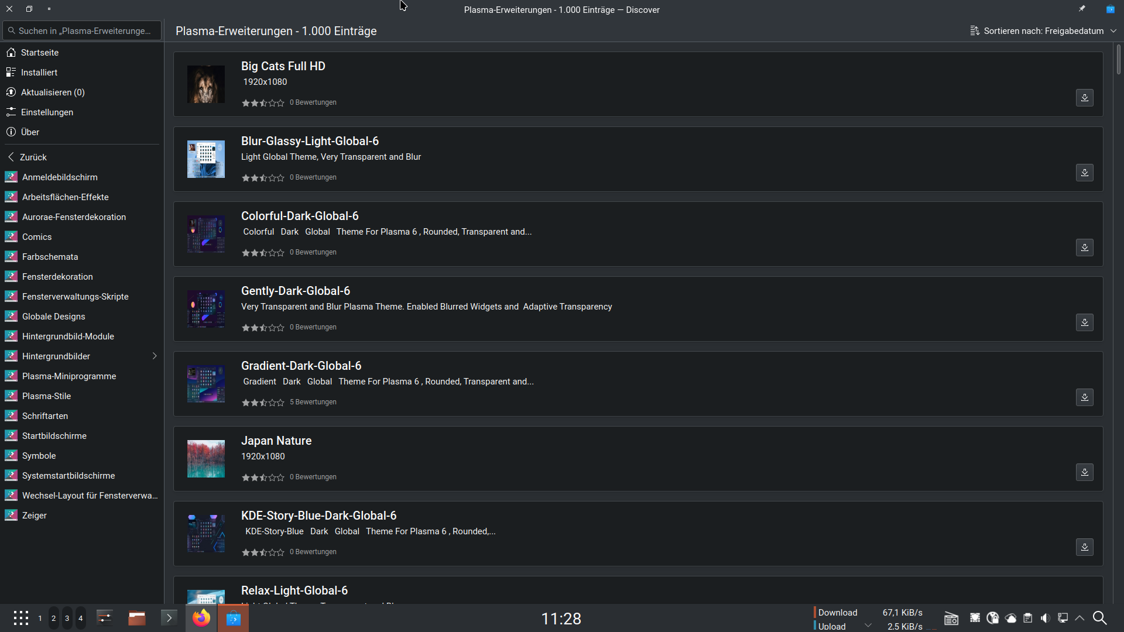This screenshot has height=632, width=1124.
Task: Open Schriftarten category
Action: pos(82,416)
